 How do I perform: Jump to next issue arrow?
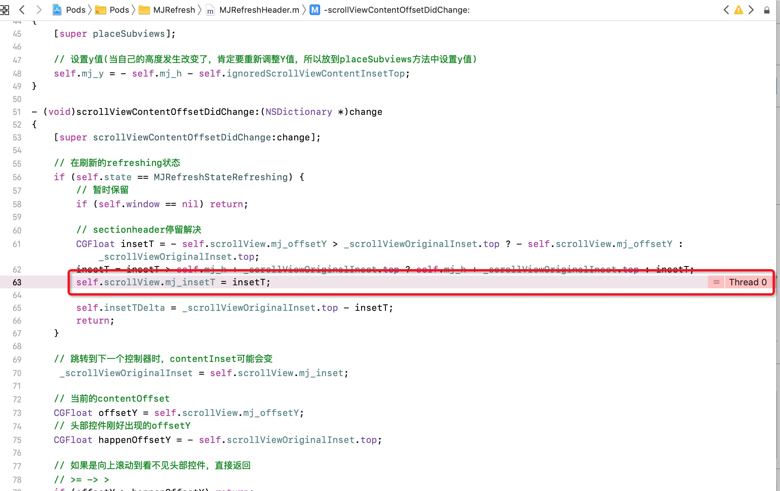(x=751, y=10)
